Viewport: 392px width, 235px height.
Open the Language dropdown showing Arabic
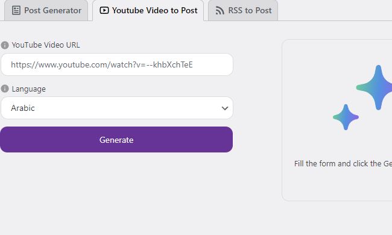(117, 108)
